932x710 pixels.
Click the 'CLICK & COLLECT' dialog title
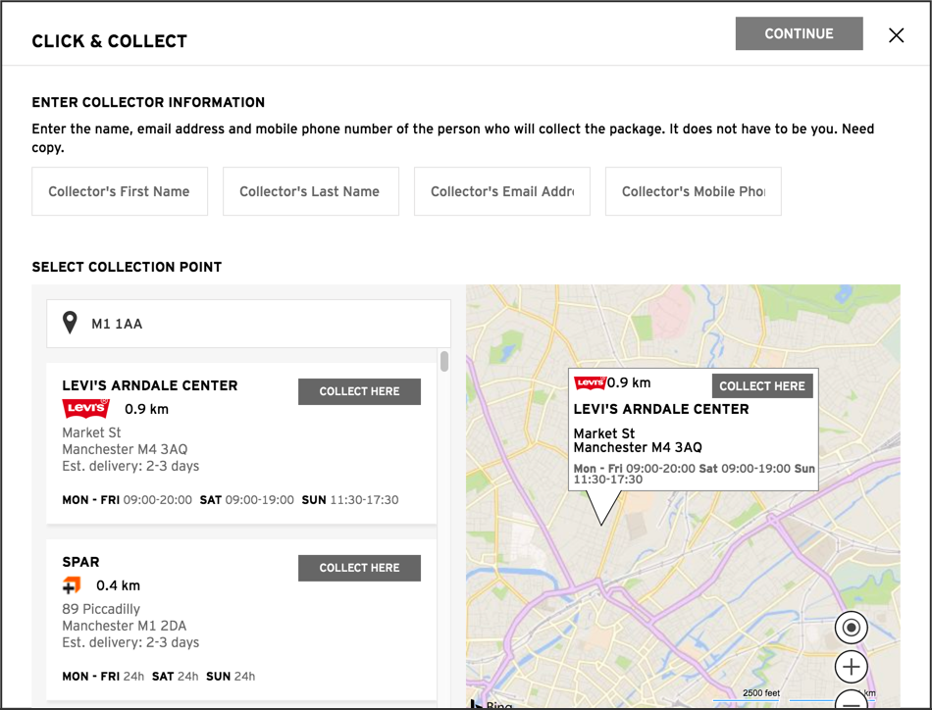pos(109,41)
